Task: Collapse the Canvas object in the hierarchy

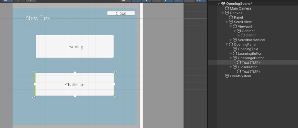Action: coord(223,13)
